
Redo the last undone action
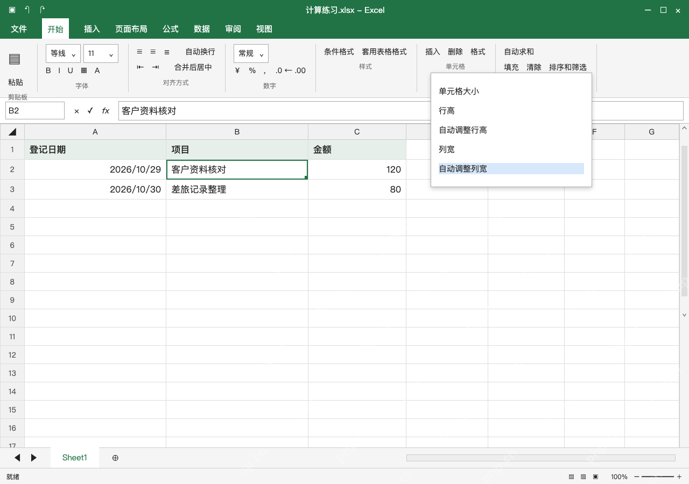tap(43, 10)
